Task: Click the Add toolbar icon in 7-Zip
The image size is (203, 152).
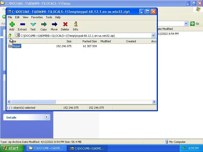Action: click(12, 24)
